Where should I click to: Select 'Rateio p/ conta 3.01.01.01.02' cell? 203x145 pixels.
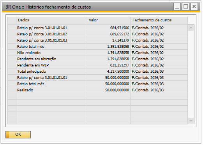click(x=51, y=34)
